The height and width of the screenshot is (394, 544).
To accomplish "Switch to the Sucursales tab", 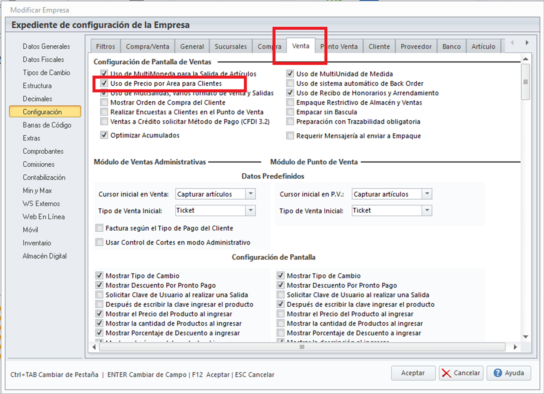I will tap(231, 46).
